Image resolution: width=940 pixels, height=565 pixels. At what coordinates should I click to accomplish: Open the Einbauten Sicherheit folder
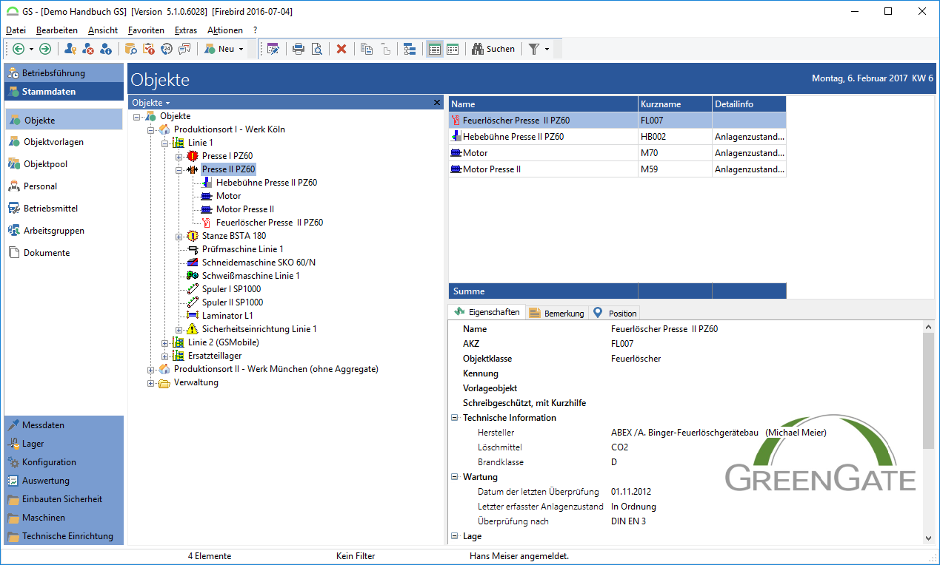click(64, 499)
